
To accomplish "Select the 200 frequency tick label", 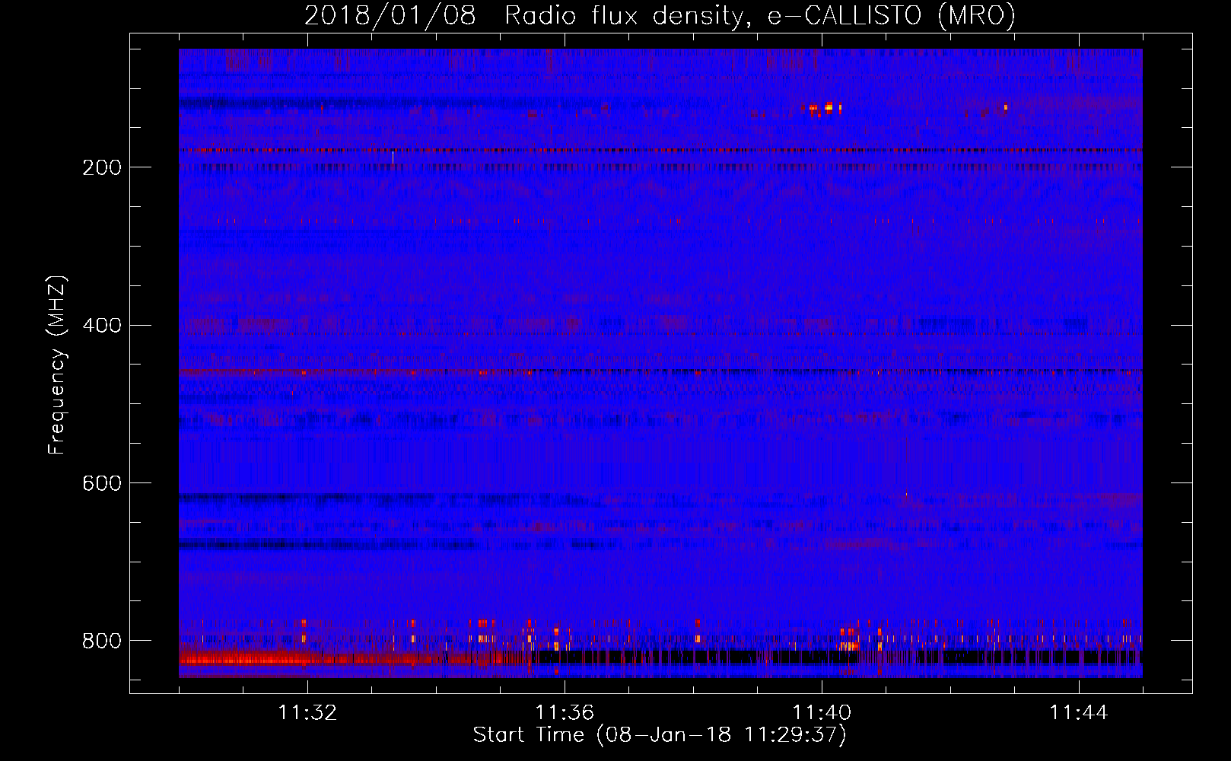I will (x=101, y=167).
